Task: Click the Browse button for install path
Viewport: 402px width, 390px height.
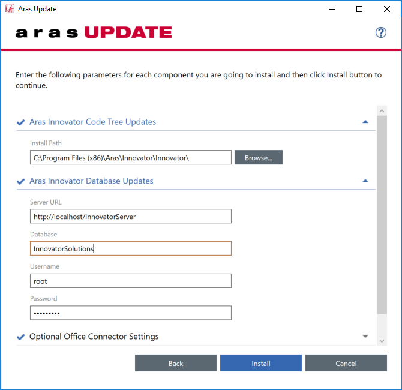Action: point(258,158)
